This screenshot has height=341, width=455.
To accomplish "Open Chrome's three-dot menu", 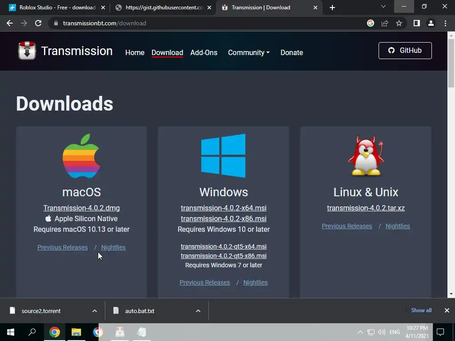I will 445,23.
